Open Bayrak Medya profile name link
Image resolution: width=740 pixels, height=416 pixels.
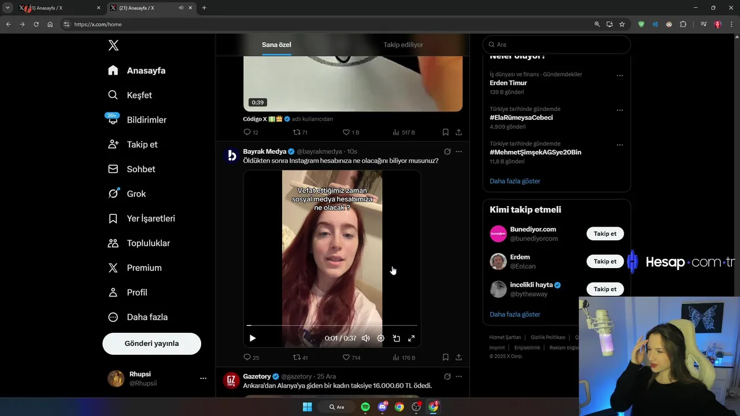[x=265, y=151]
